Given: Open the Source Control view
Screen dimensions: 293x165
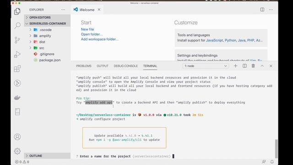Looking at the screenshot, I should pyautogui.click(x=17, y=40).
